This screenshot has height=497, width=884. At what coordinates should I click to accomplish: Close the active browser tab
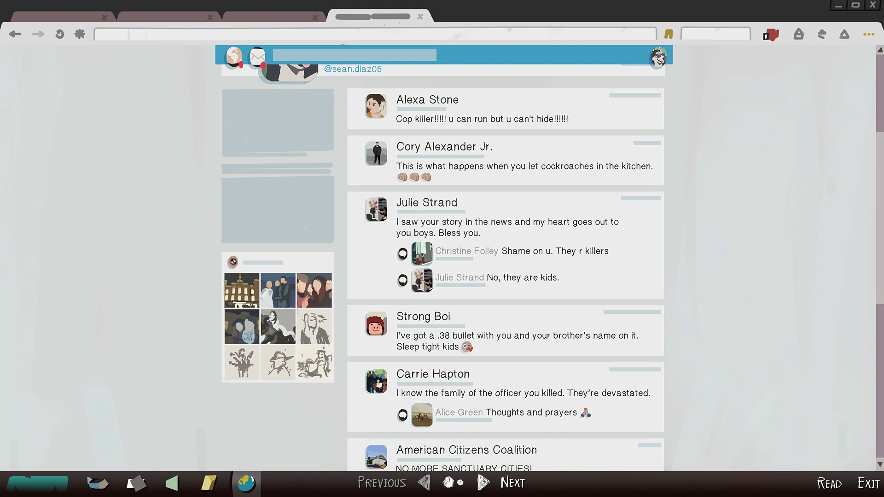[420, 17]
